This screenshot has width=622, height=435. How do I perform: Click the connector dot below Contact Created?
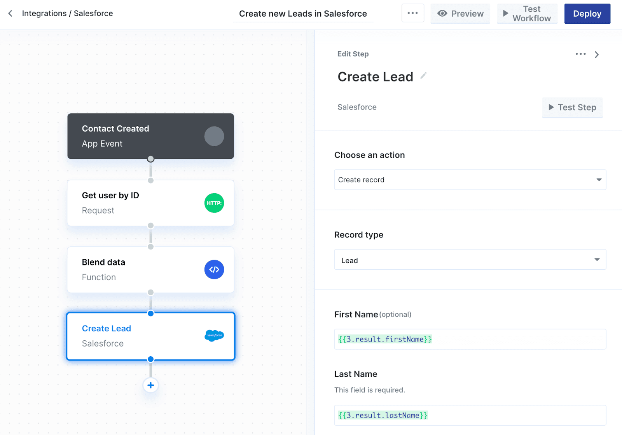(x=151, y=159)
